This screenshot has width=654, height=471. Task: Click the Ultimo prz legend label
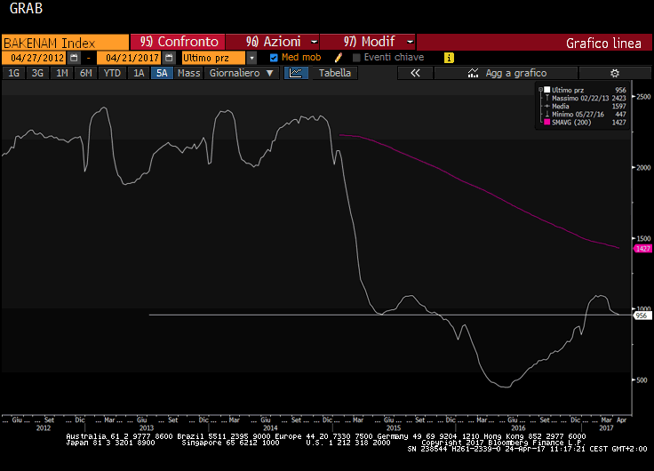567,90
